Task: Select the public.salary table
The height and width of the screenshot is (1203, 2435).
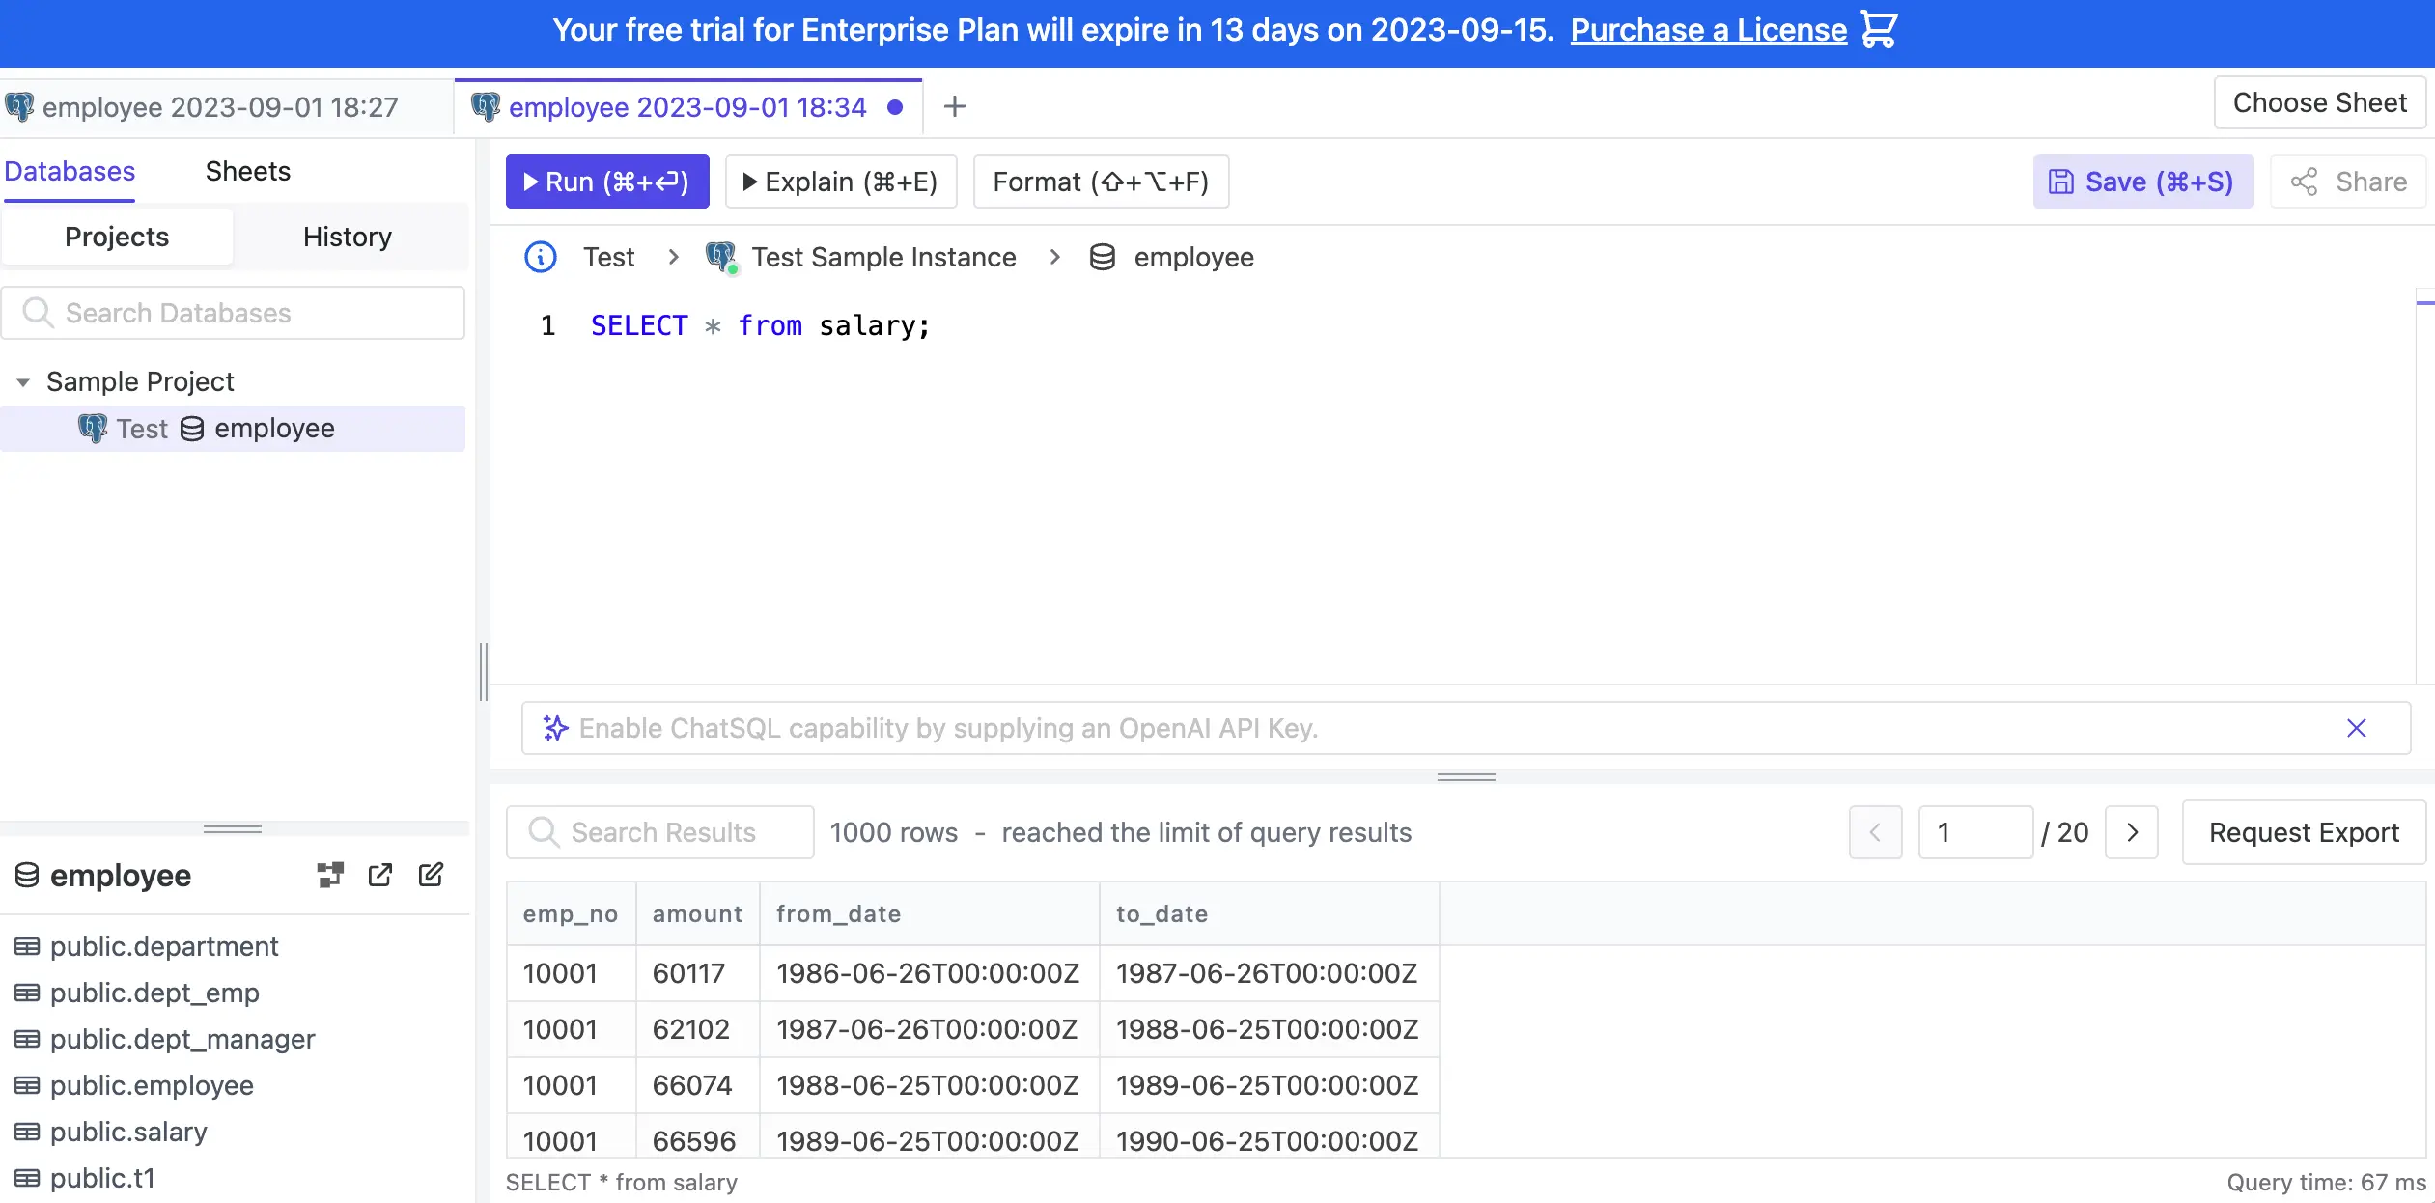Action: [127, 1132]
